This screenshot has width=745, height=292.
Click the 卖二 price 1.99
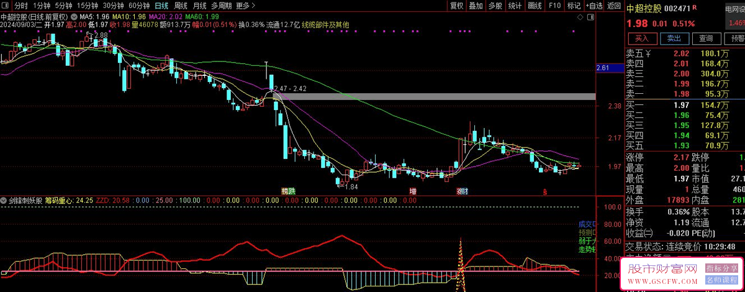(x=681, y=83)
